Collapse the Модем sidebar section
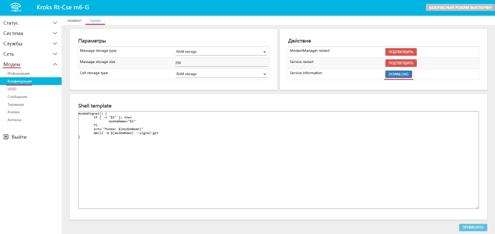The width and height of the screenshot is (495, 234). point(30,65)
